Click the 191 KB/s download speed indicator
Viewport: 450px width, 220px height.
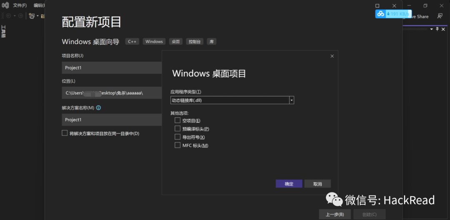[x=398, y=14]
